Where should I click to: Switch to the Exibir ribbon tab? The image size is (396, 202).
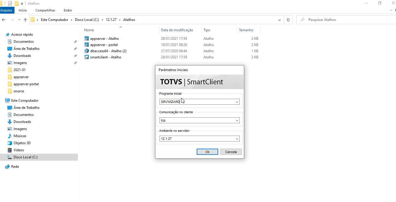pos(68,10)
